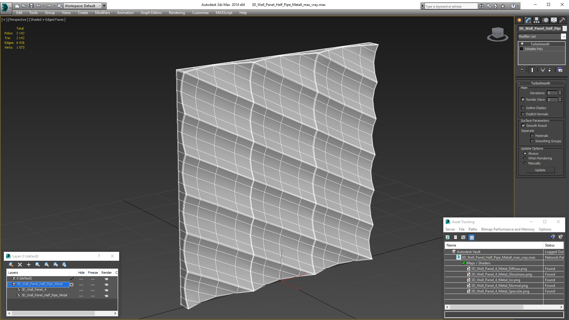Open the Rendering menu in menu bar
569x320 pixels.
(177, 12)
